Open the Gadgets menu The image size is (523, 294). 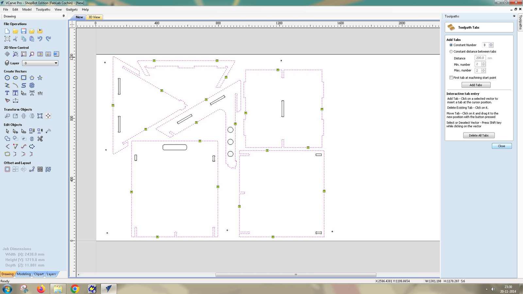pos(72,9)
